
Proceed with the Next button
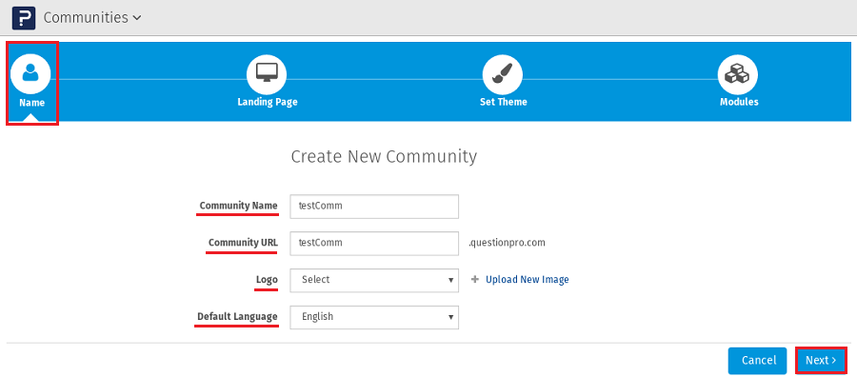pyautogui.click(x=821, y=361)
